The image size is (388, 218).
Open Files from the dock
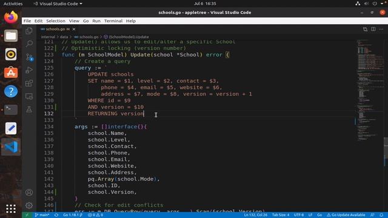click(11, 36)
